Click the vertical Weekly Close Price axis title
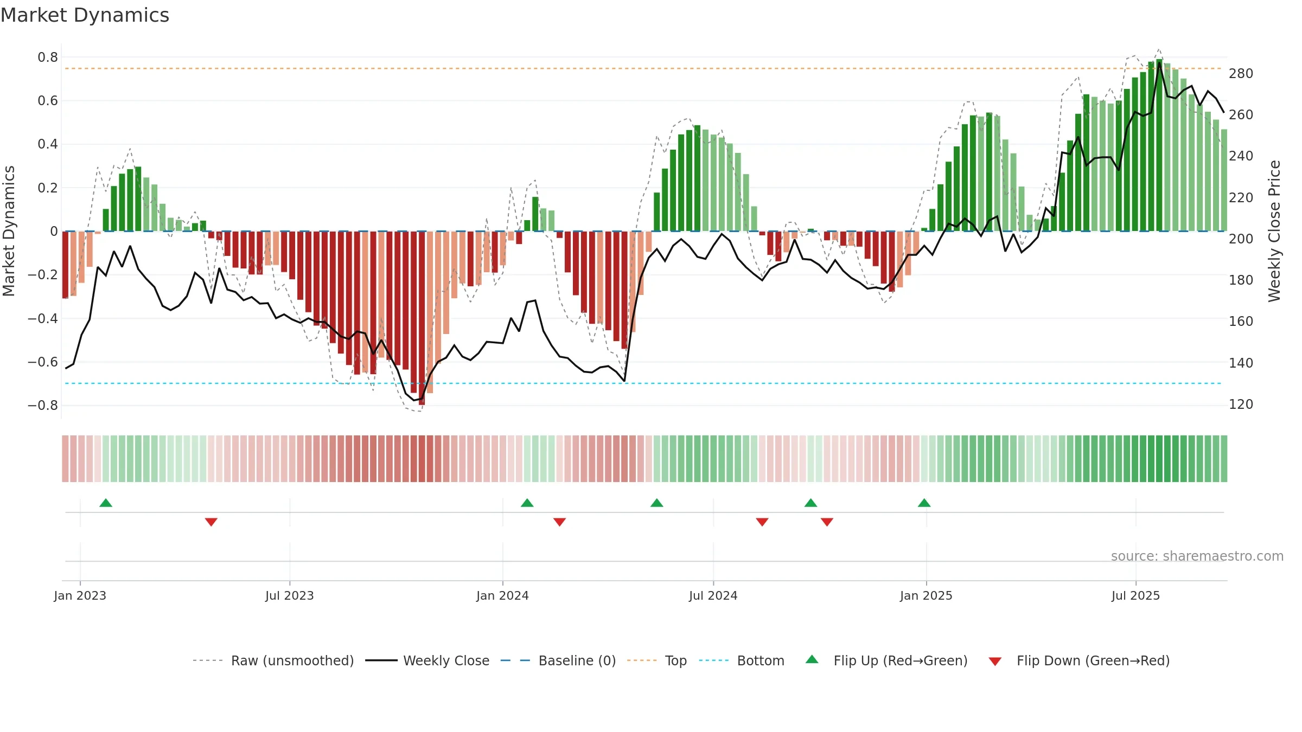The width and height of the screenshot is (1302, 732). point(1274,231)
